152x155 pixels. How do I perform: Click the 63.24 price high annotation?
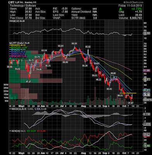click(44, 50)
